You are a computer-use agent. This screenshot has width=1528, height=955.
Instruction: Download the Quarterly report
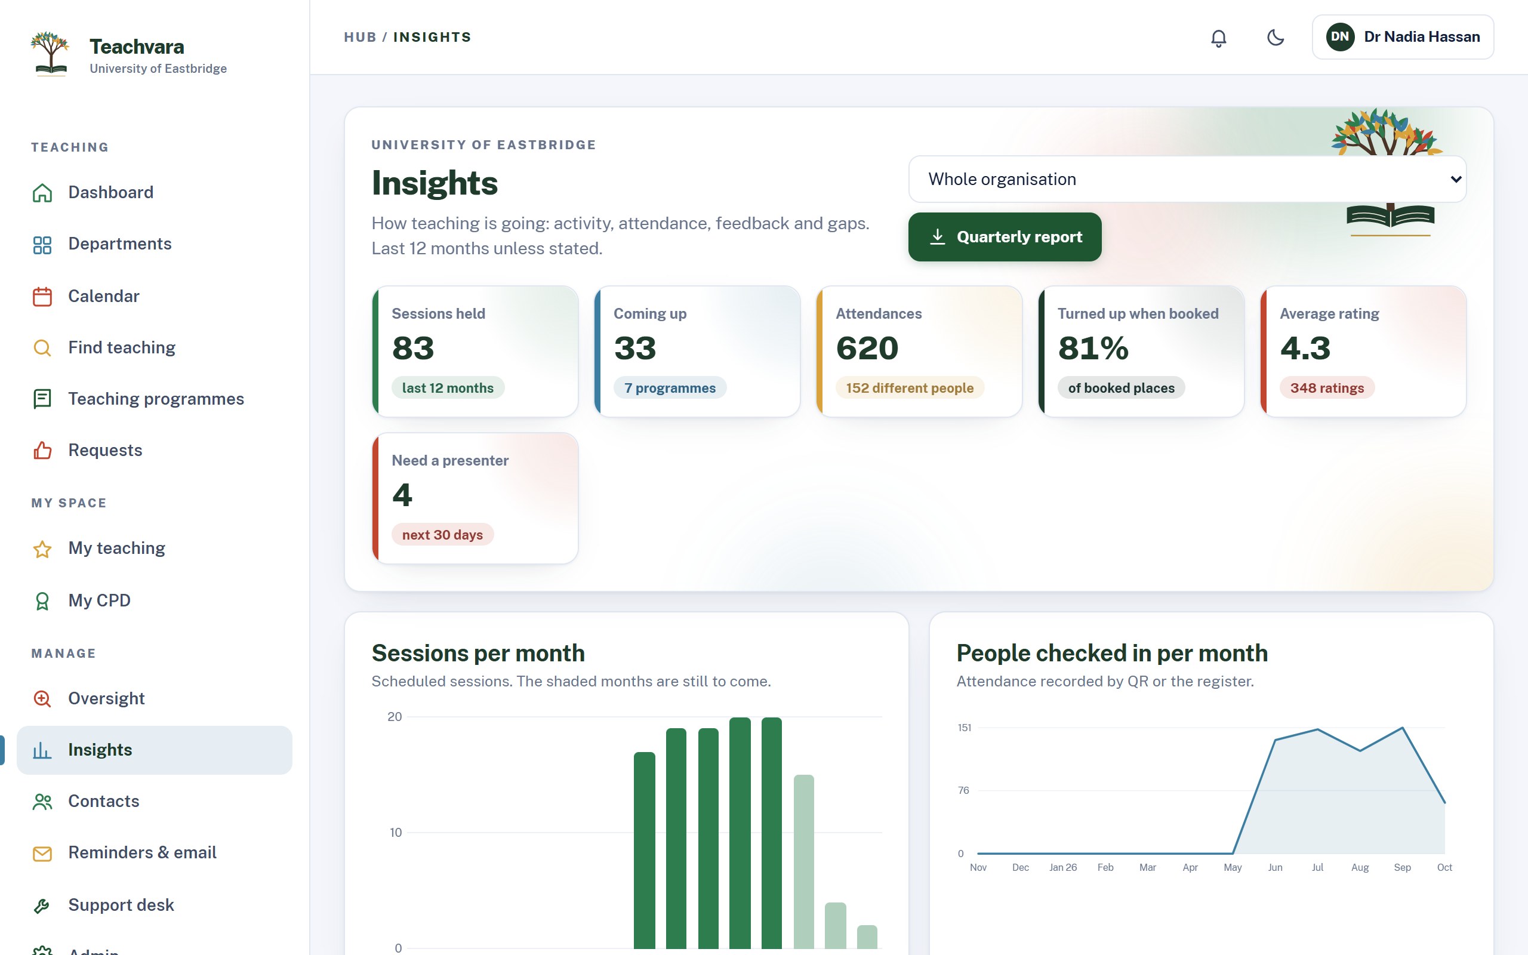point(1005,237)
